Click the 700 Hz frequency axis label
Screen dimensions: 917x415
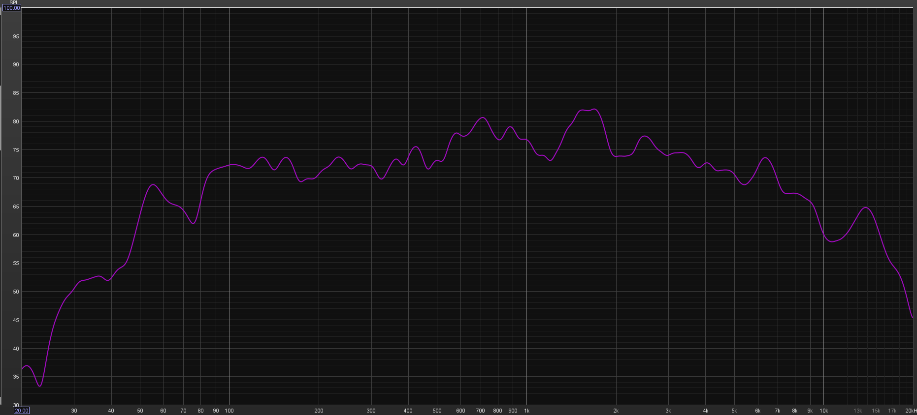point(480,411)
